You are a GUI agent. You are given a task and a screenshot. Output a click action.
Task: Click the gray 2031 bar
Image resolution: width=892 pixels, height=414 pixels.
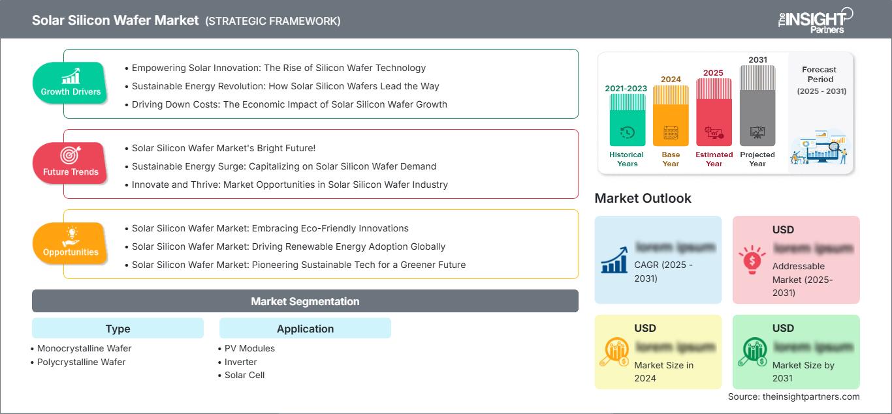click(757, 106)
